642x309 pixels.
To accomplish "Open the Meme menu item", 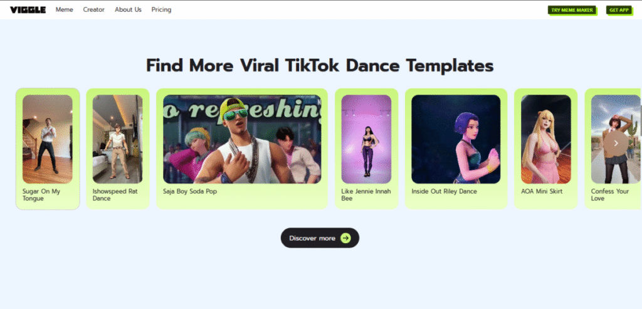I will [65, 9].
